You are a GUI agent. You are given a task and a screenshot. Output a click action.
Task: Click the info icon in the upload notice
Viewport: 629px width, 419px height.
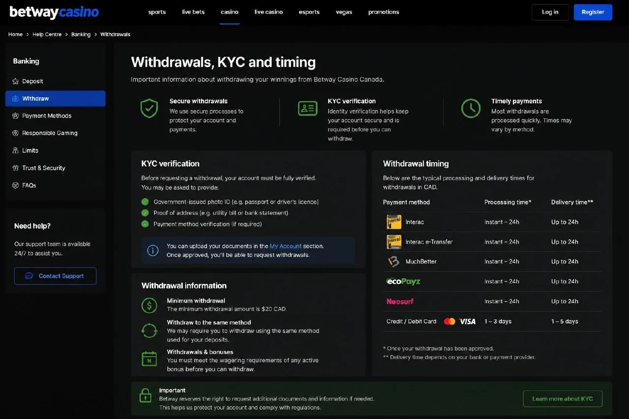153,251
